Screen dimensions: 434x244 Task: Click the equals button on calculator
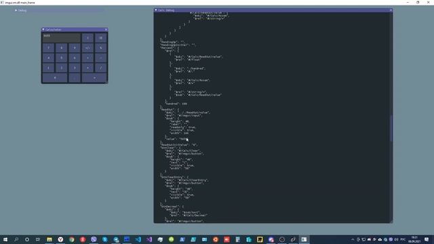tap(94, 78)
